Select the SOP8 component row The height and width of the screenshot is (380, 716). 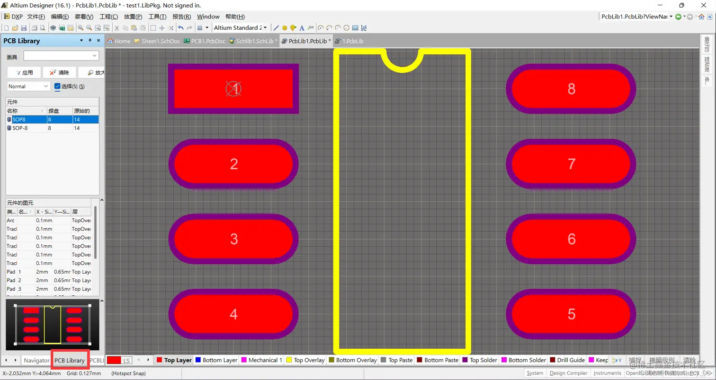pos(52,120)
